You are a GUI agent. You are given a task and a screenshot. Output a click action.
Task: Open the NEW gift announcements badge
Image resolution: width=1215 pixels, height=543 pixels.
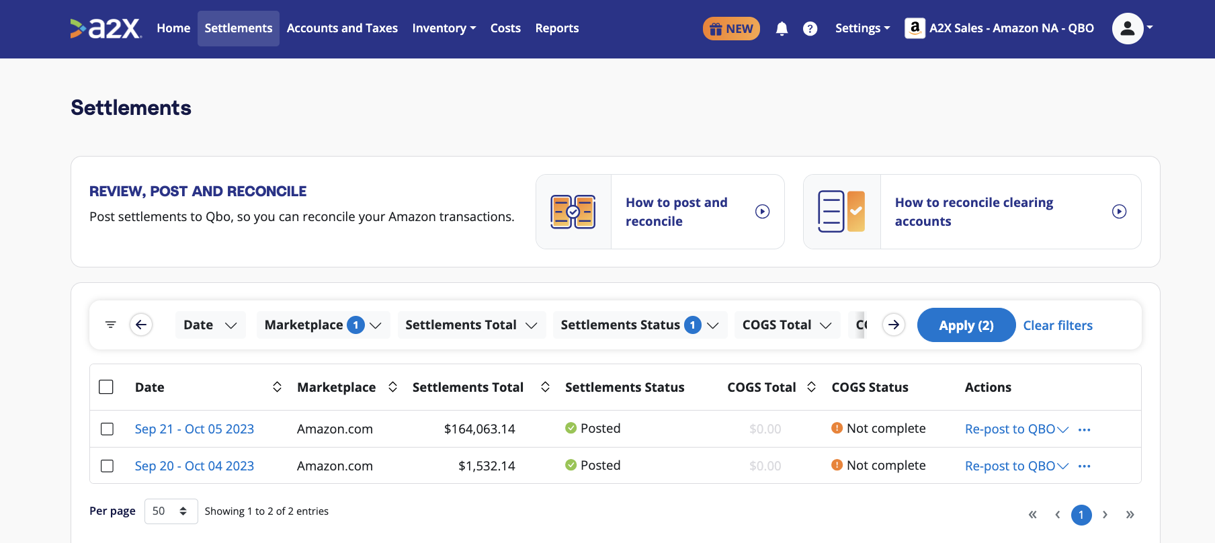pyautogui.click(x=731, y=29)
